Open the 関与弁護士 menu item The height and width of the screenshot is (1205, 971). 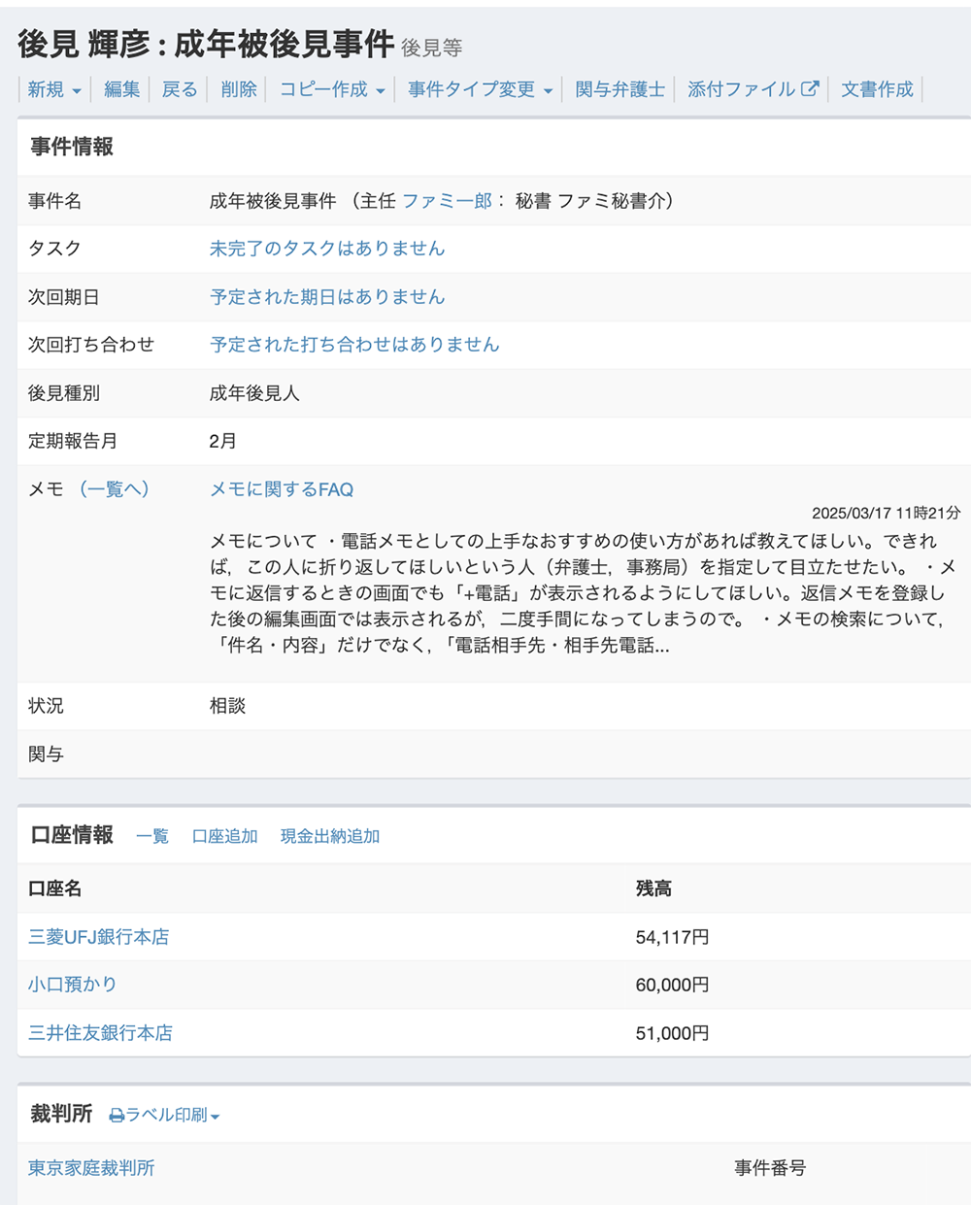coord(619,89)
